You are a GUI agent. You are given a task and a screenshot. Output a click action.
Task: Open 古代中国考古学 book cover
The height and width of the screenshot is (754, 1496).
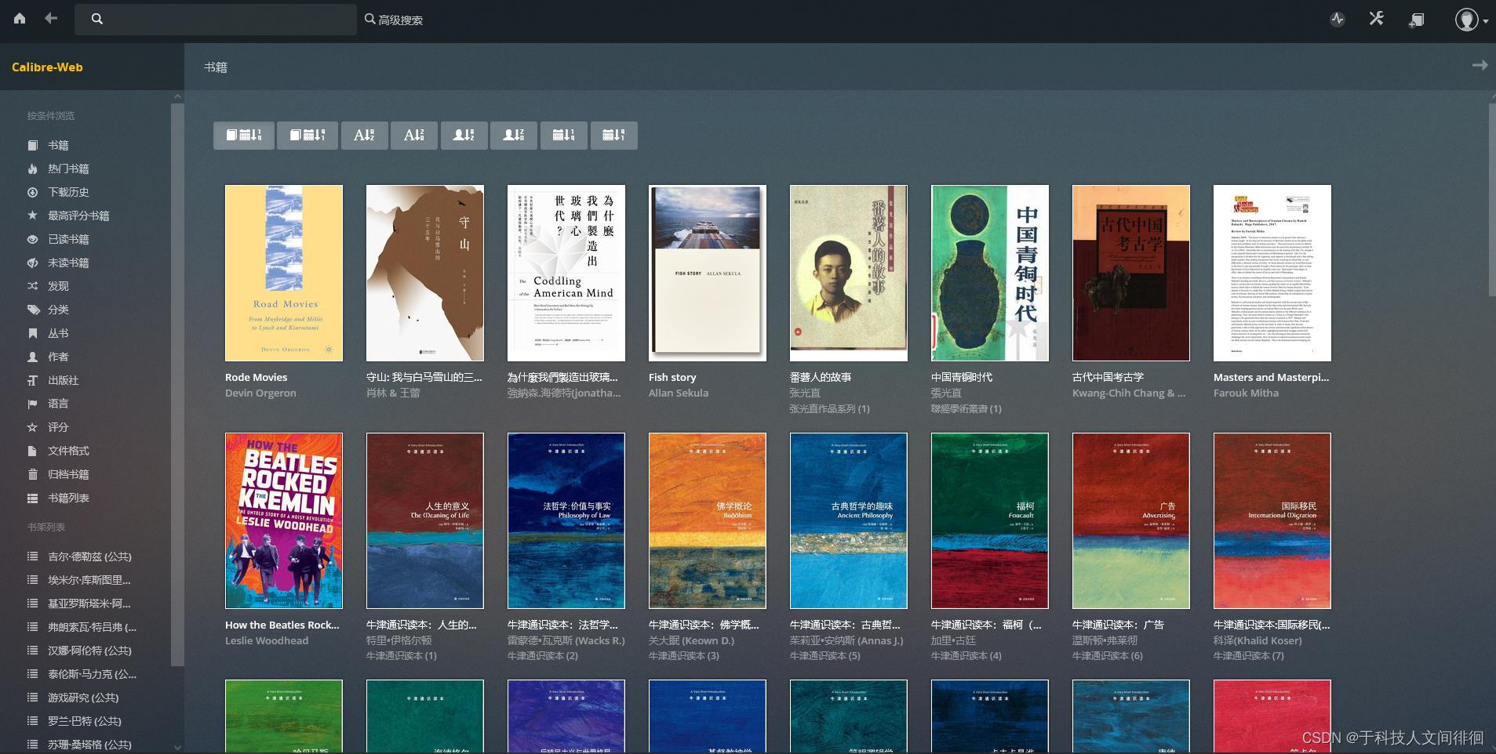pos(1131,273)
